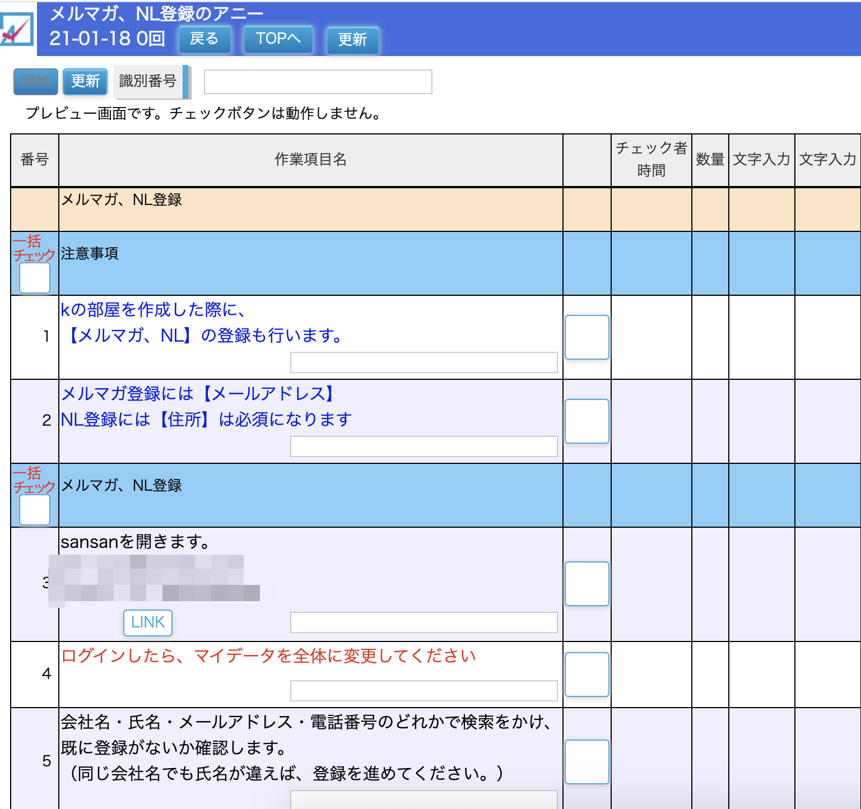Viewport: 861px width, 809px height.
Task: Click the text input under row 2
Action: (x=423, y=447)
